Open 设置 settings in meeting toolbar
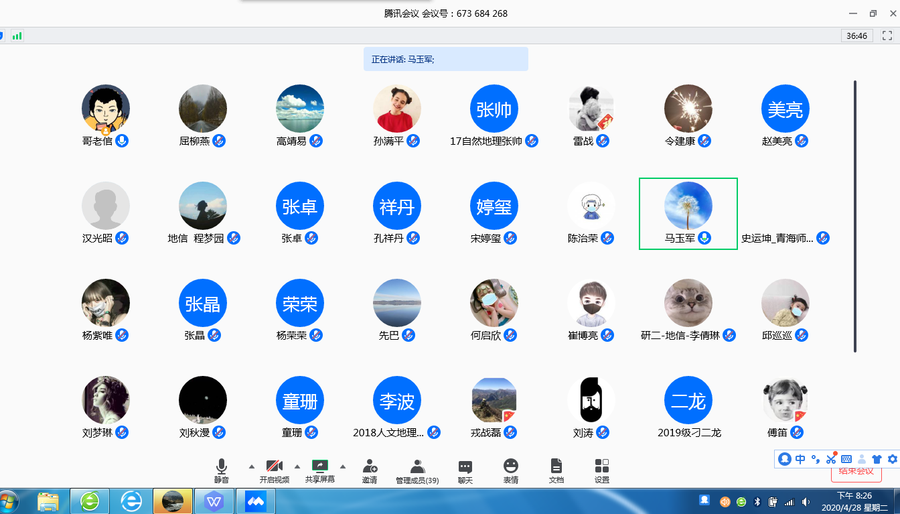Viewport: 900px width, 514px height. [x=601, y=470]
